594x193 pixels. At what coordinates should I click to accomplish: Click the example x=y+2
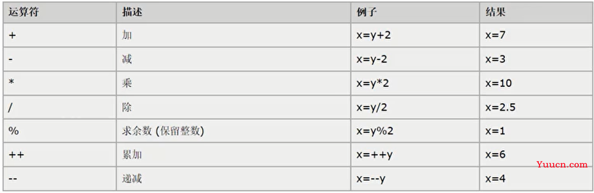373,36
